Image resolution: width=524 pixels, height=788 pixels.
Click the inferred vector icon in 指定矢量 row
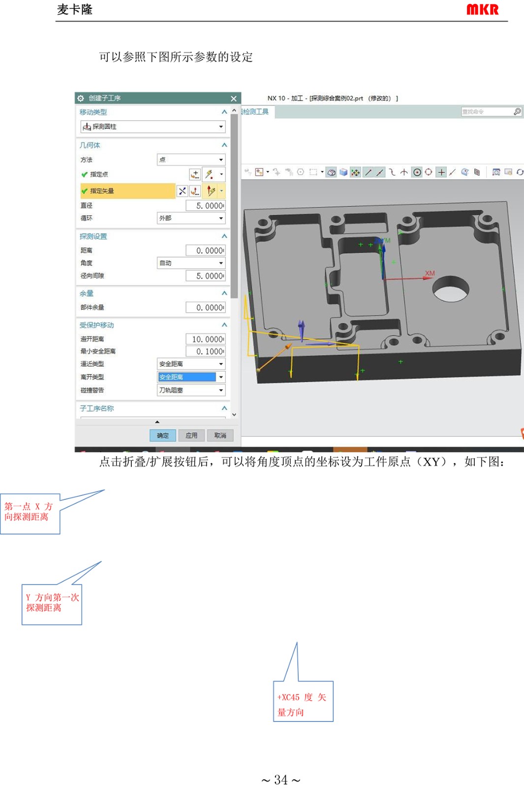tap(211, 191)
